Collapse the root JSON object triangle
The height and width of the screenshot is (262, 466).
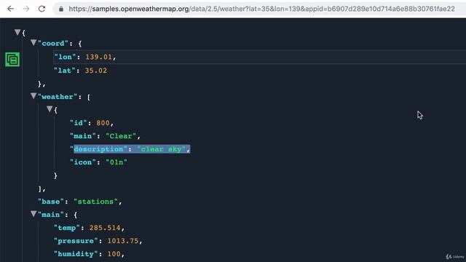[17, 32]
